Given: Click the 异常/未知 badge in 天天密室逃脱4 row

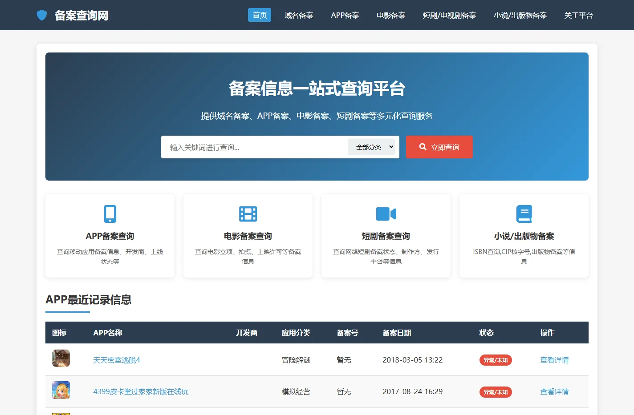Looking at the screenshot, I should [496, 360].
